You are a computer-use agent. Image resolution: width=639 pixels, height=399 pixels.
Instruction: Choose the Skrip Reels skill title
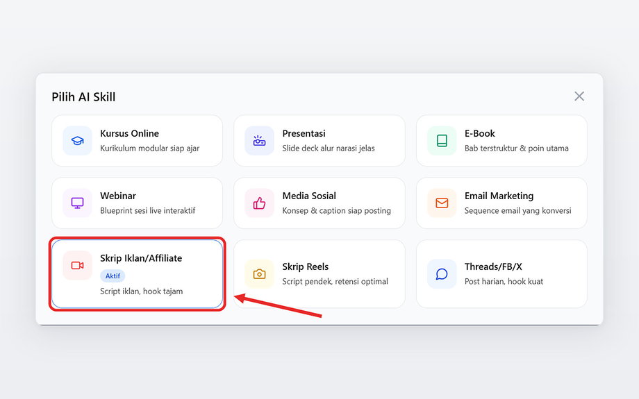(305, 266)
